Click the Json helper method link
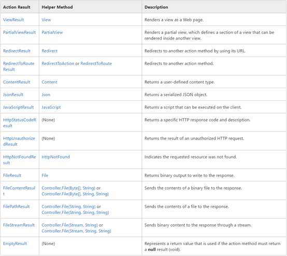Viewport: 287px width, 256px height. pos(46,95)
